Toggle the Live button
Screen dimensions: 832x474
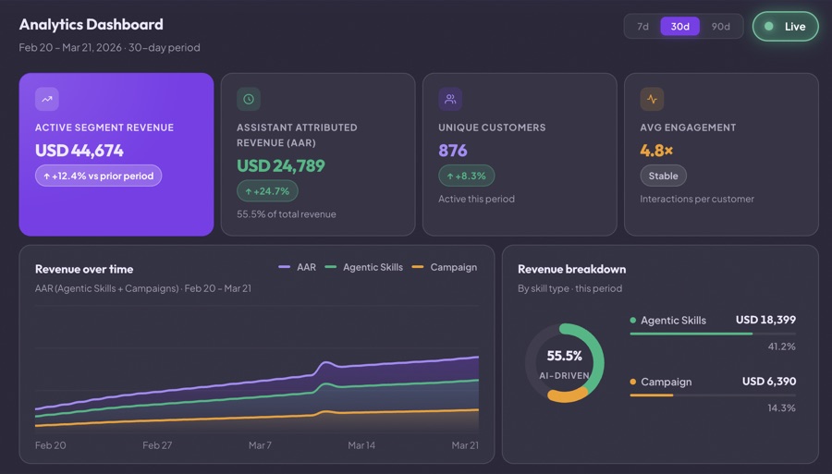785,27
